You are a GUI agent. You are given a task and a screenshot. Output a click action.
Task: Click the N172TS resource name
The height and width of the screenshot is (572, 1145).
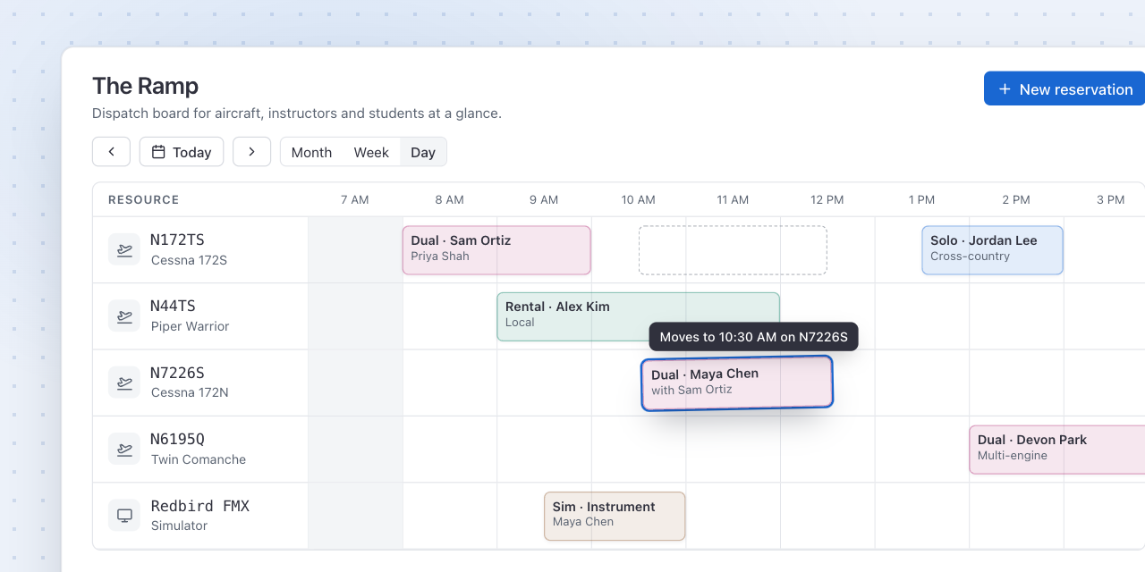pyautogui.click(x=177, y=240)
